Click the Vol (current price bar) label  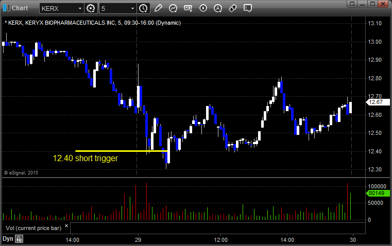point(33,229)
